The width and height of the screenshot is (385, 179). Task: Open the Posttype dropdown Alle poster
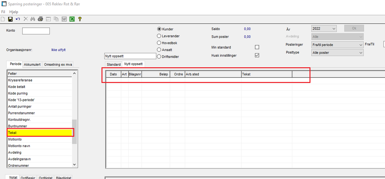337,52
